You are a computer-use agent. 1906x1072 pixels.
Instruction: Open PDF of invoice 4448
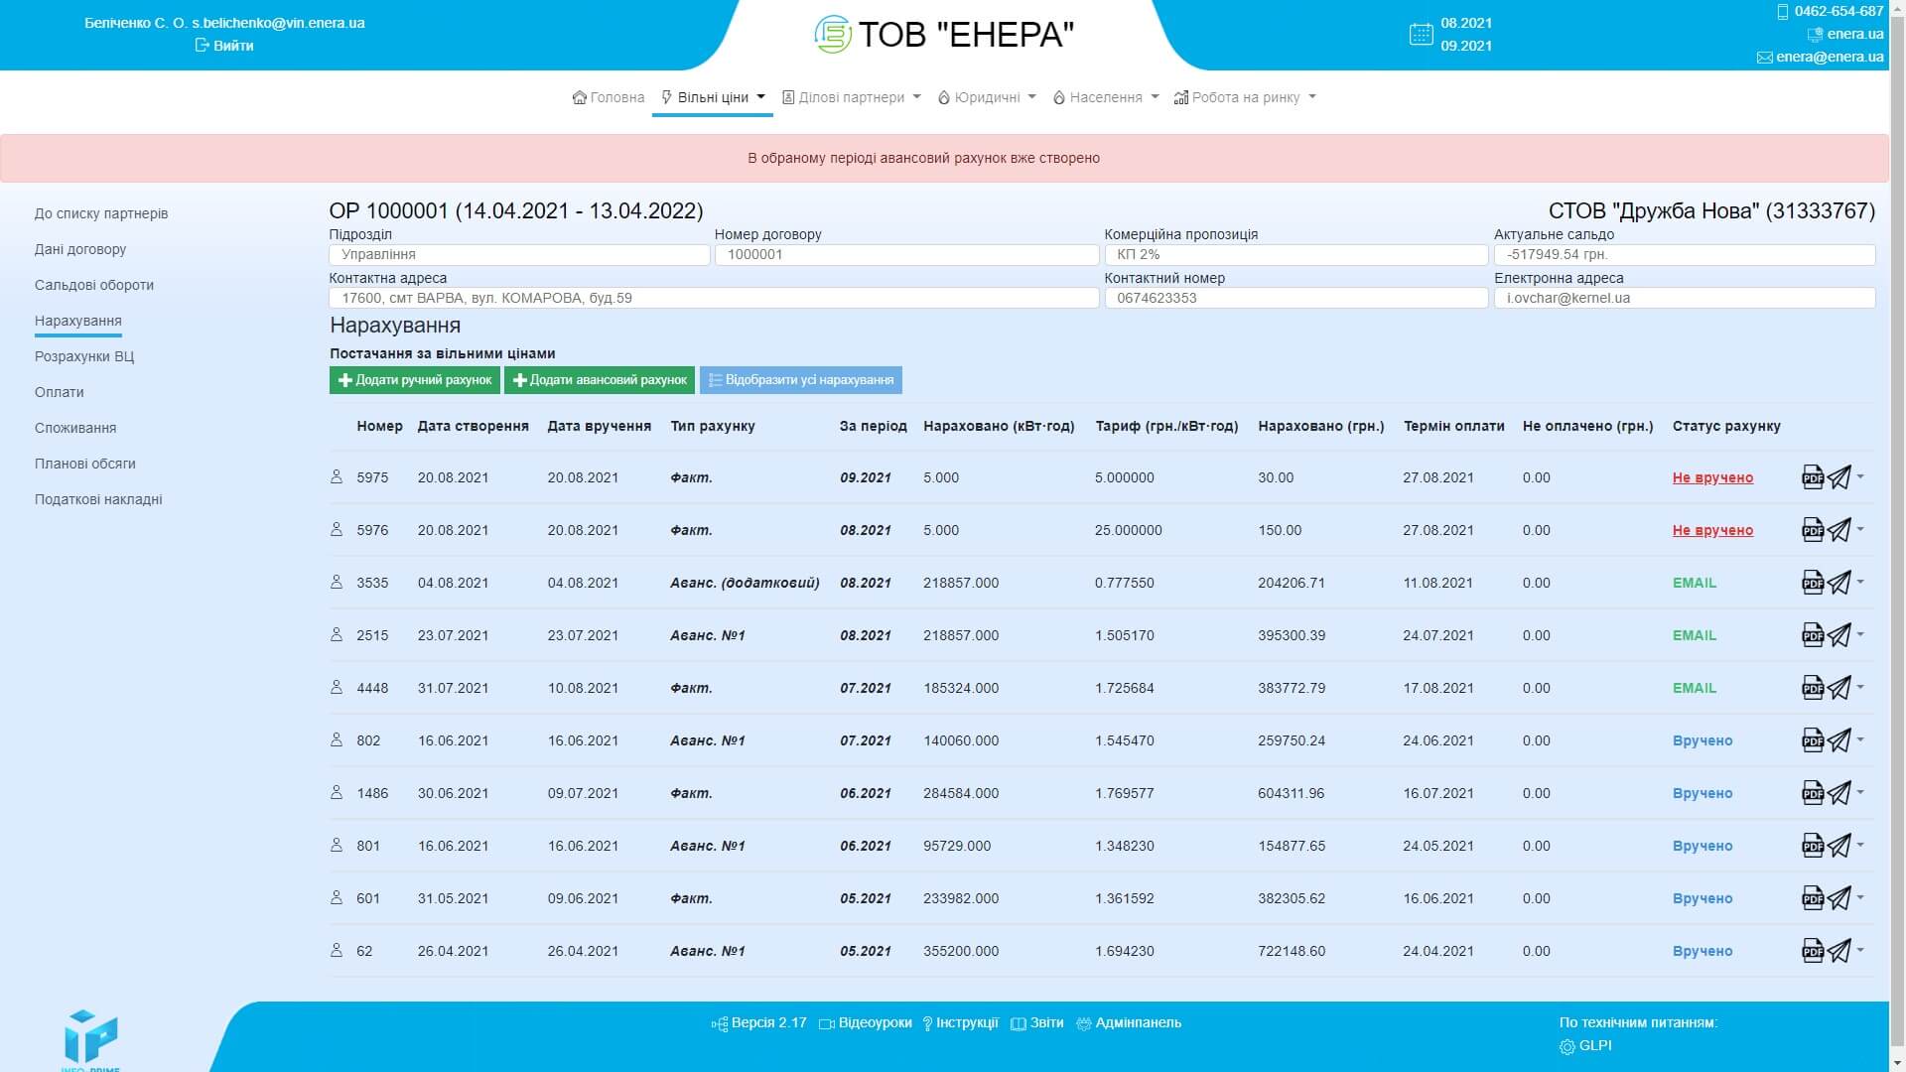pos(1812,688)
